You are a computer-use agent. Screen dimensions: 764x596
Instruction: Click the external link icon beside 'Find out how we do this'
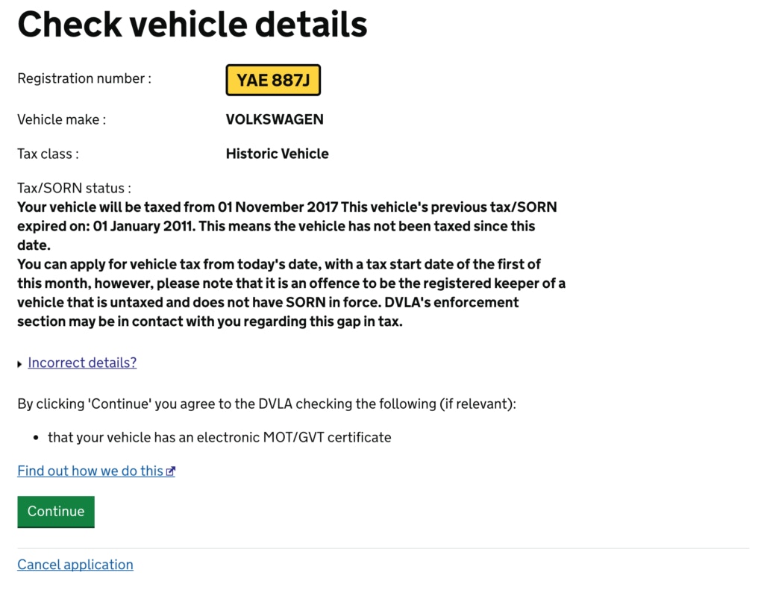pyautogui.click(x=171, y=471)
